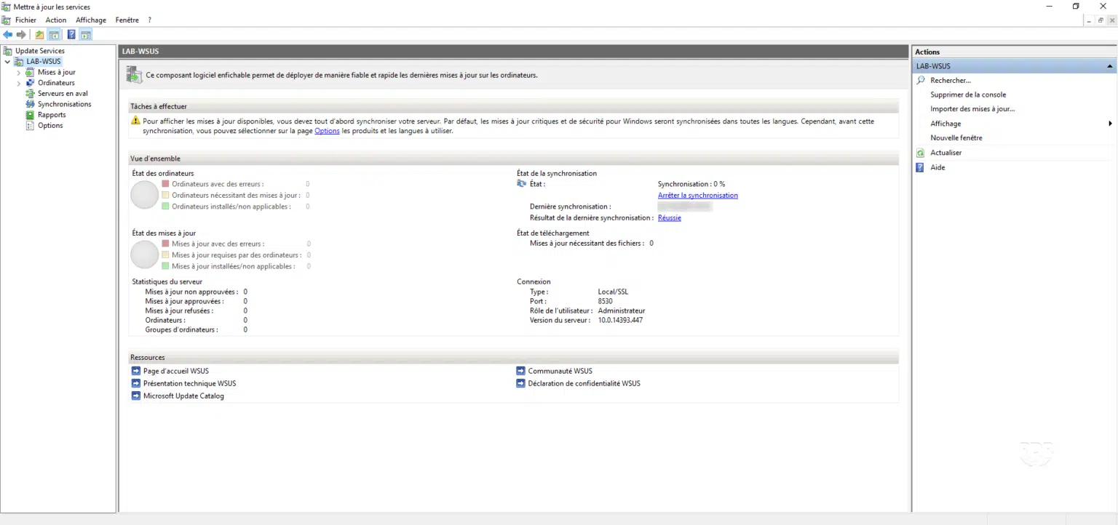Expand the Ordinateurs tree node
The image size is (1118, 525).
point(19,83)
